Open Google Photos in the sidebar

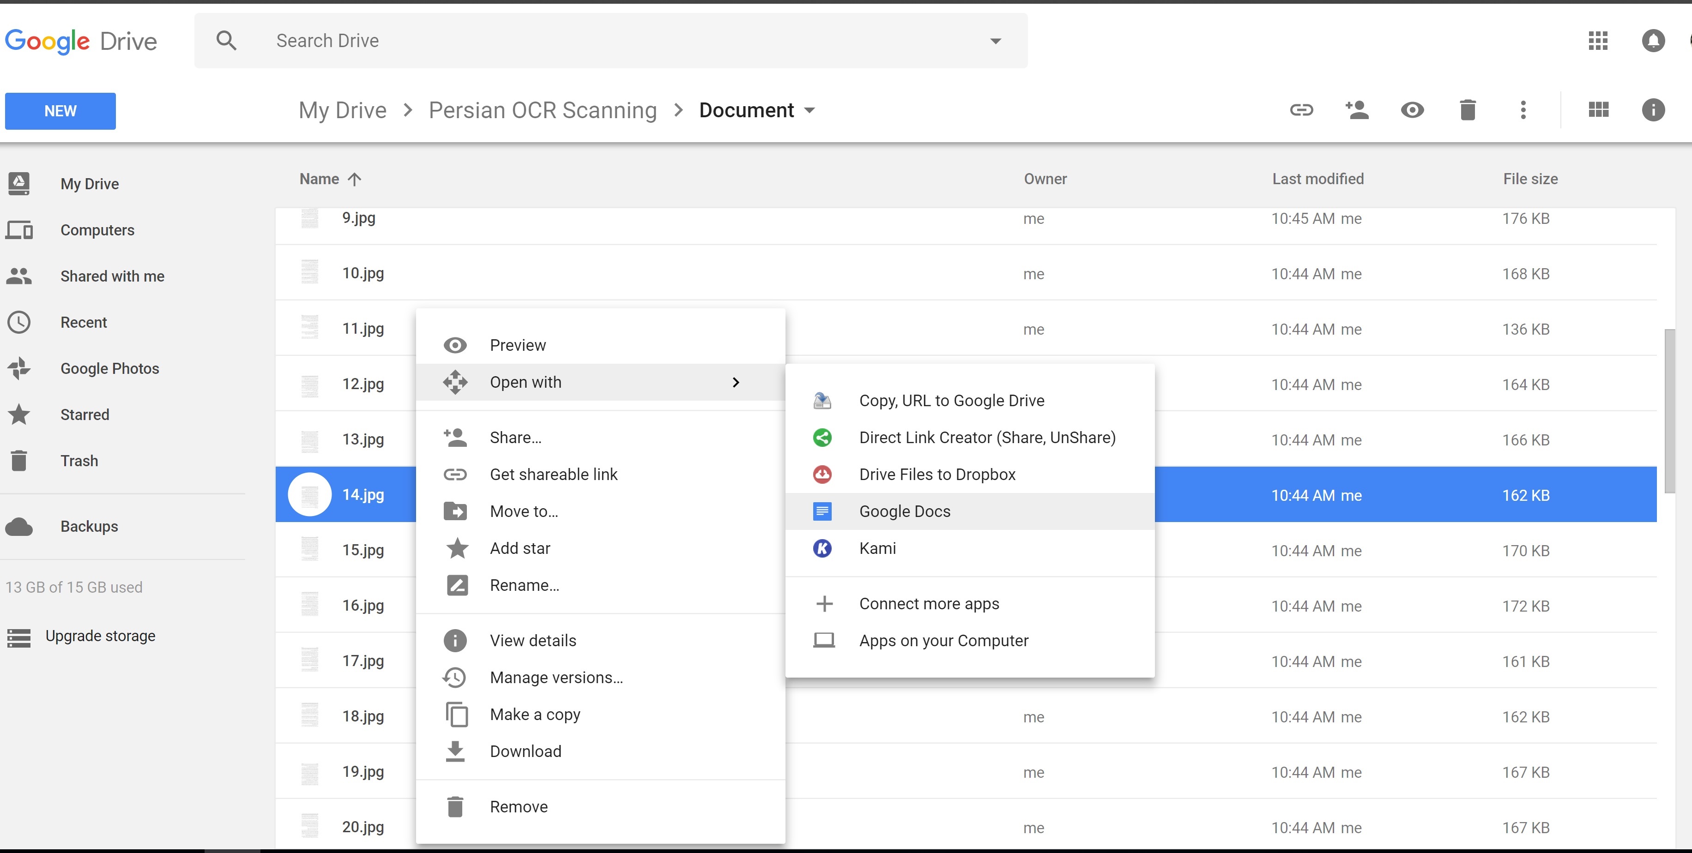[110, 368]
